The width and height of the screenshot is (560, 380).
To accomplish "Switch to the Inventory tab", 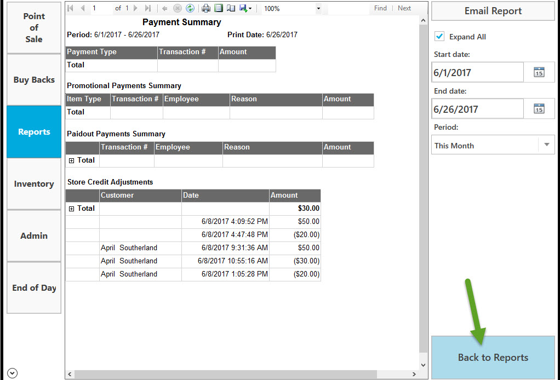I will (x=33, y=183).
